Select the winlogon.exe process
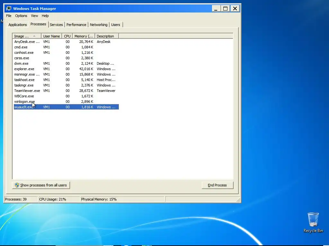 point(66,102)
